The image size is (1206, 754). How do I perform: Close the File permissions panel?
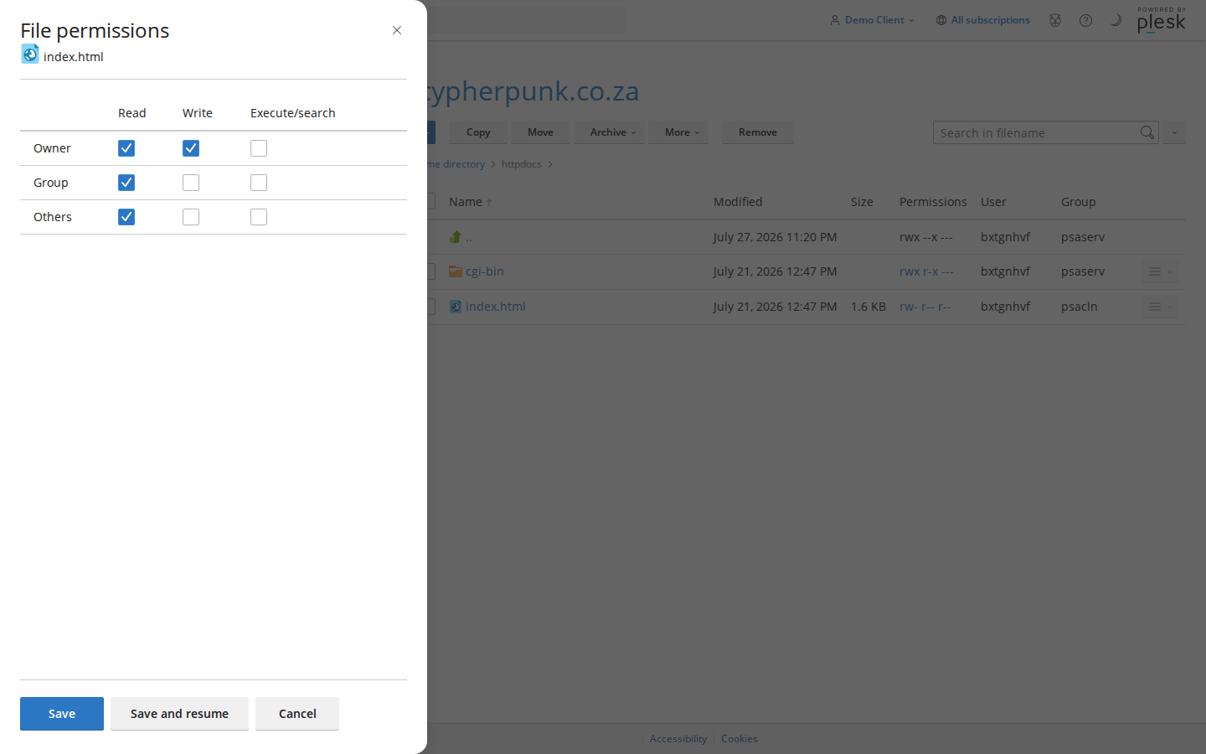click(x=397, y=30)
